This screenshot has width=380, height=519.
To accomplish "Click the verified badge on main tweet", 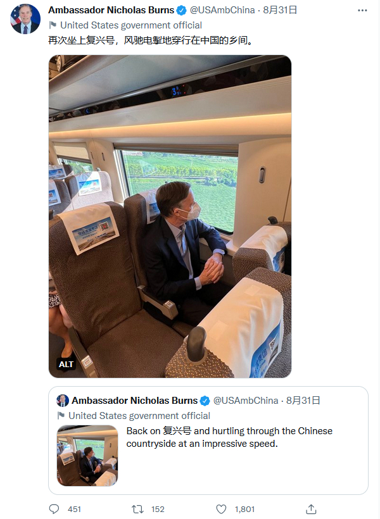I will (x=181, y=10).
